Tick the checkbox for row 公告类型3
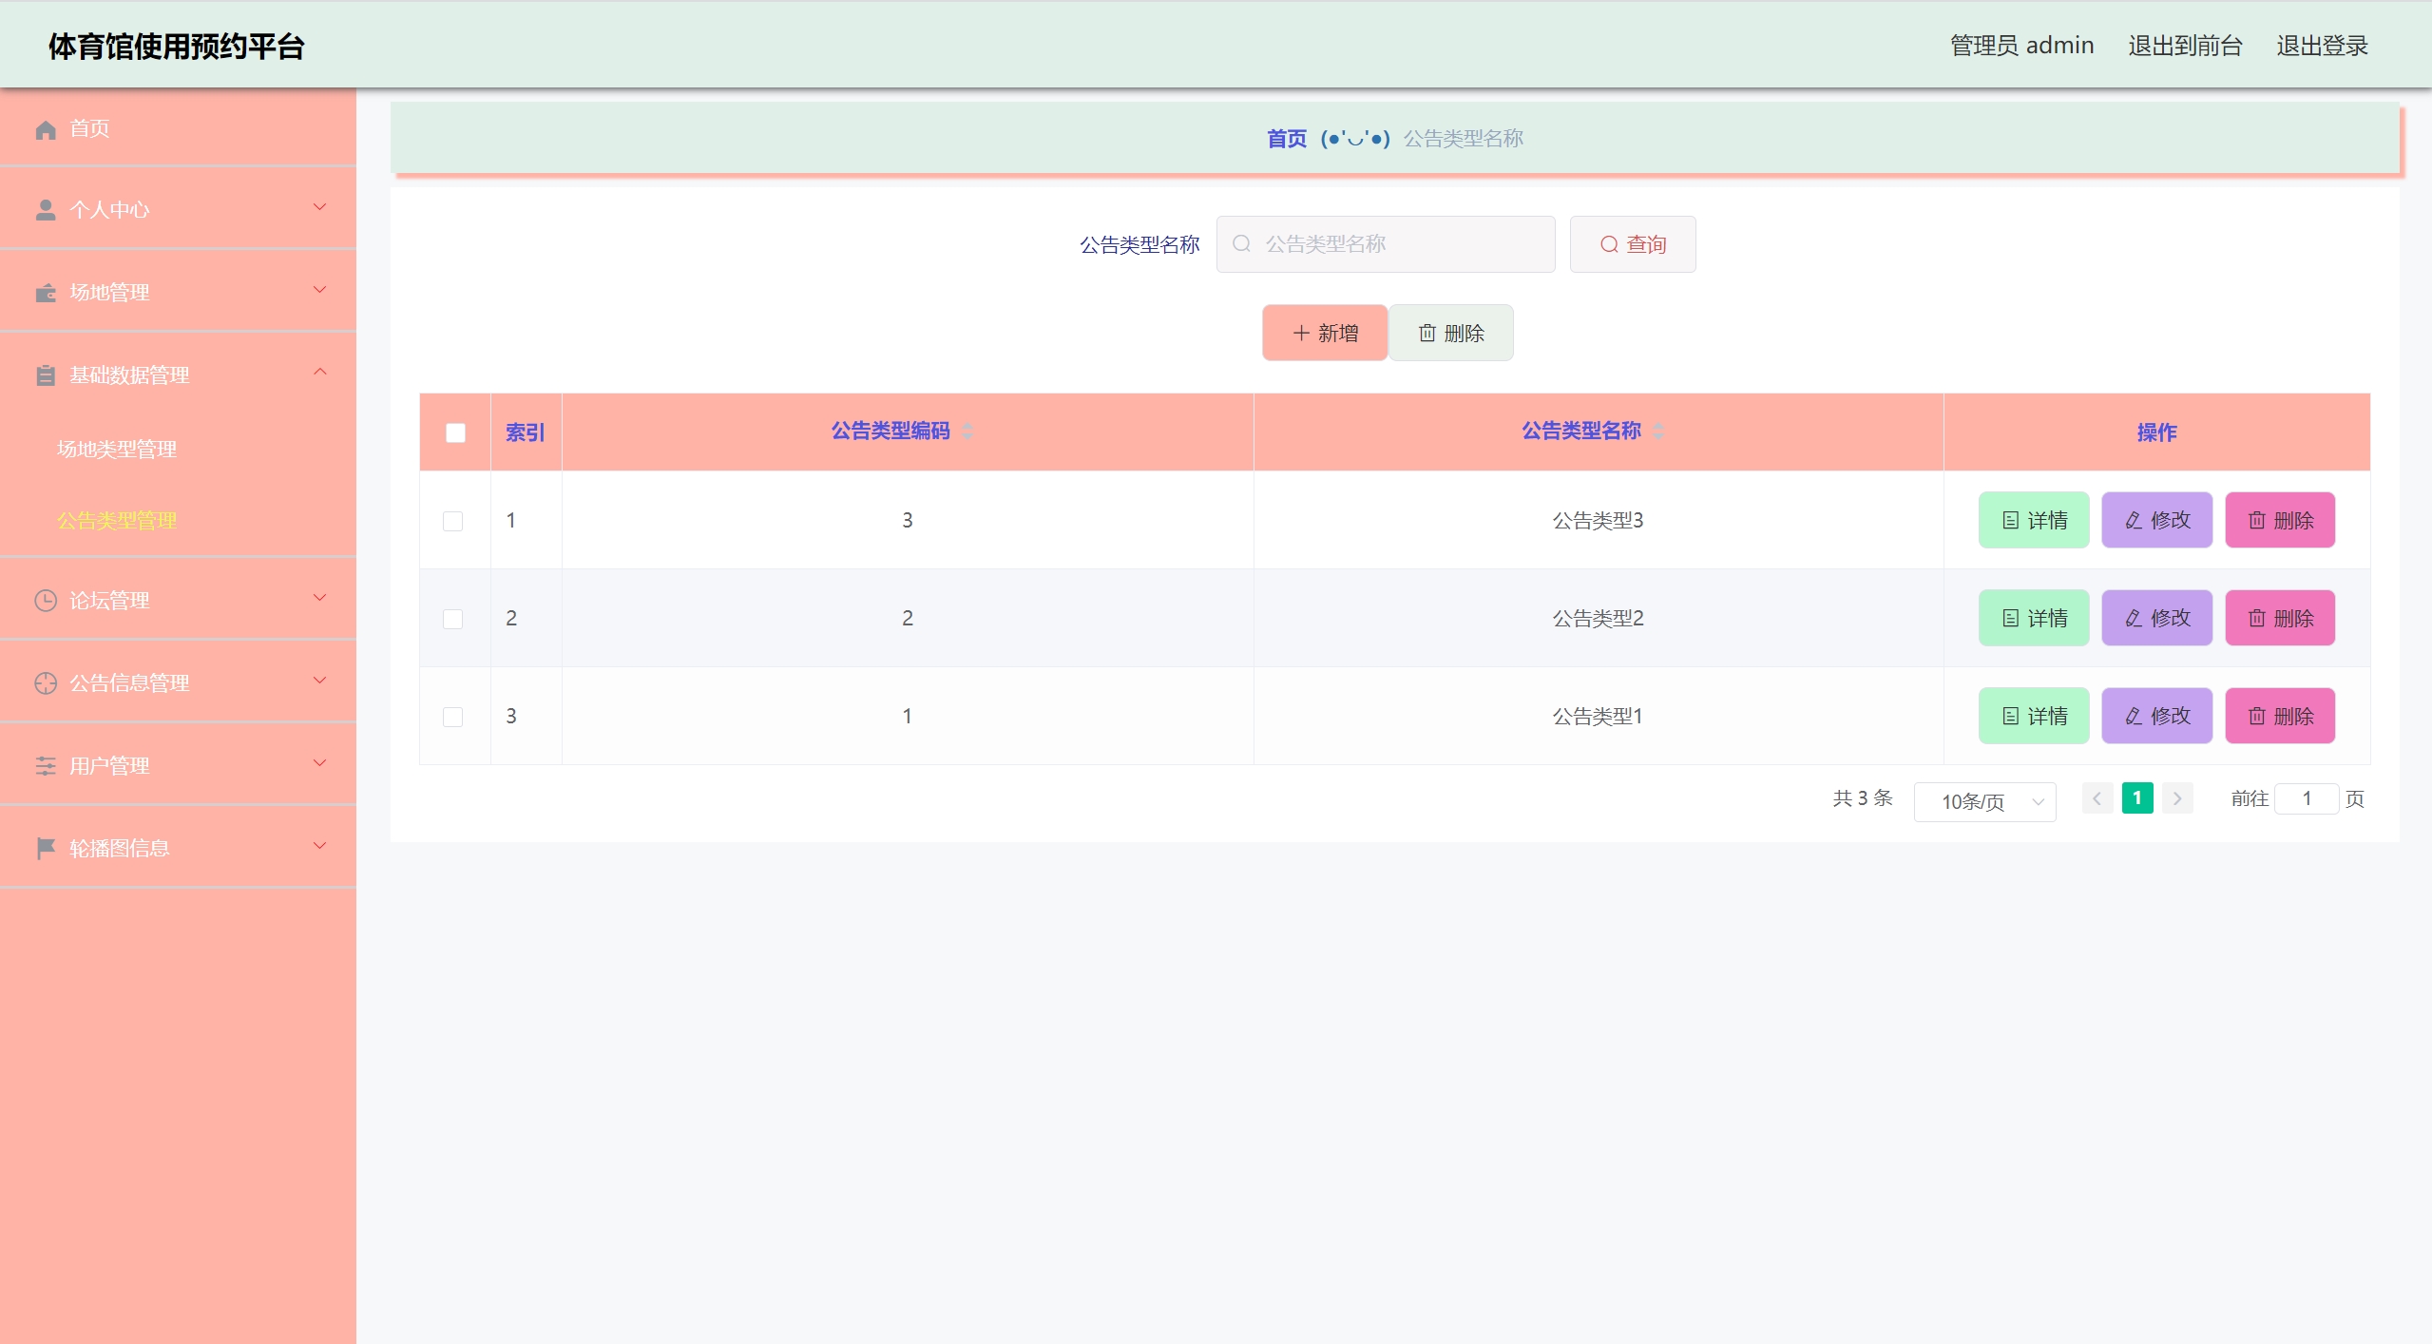Screen dimensions: 2432x1344 (x=453, y=521)
